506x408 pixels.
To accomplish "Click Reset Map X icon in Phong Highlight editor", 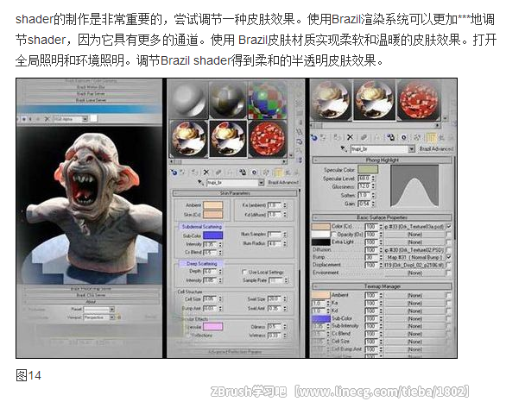I will click(x=350, y=138).
